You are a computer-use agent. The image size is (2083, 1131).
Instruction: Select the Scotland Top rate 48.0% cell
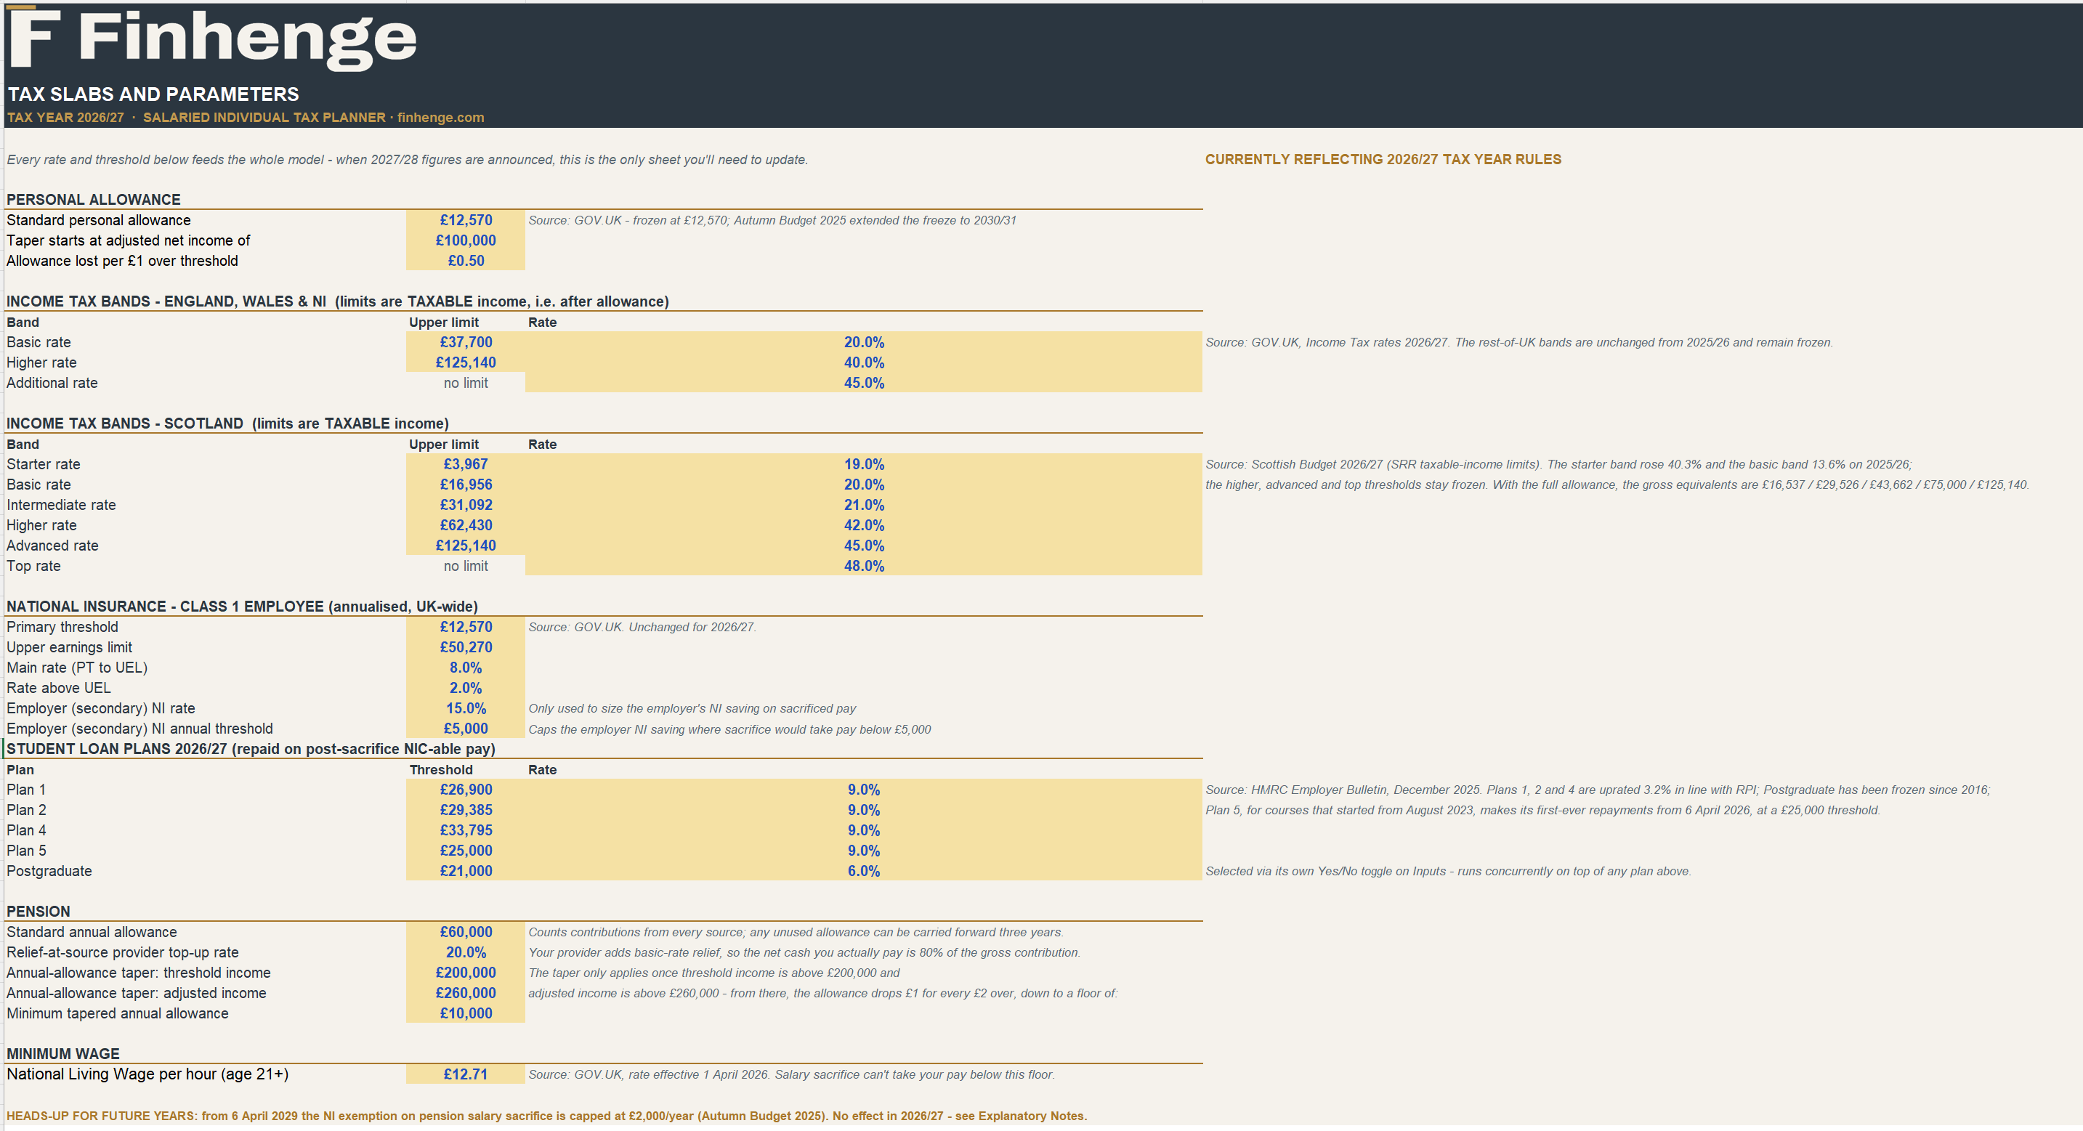tap(864, 566)
